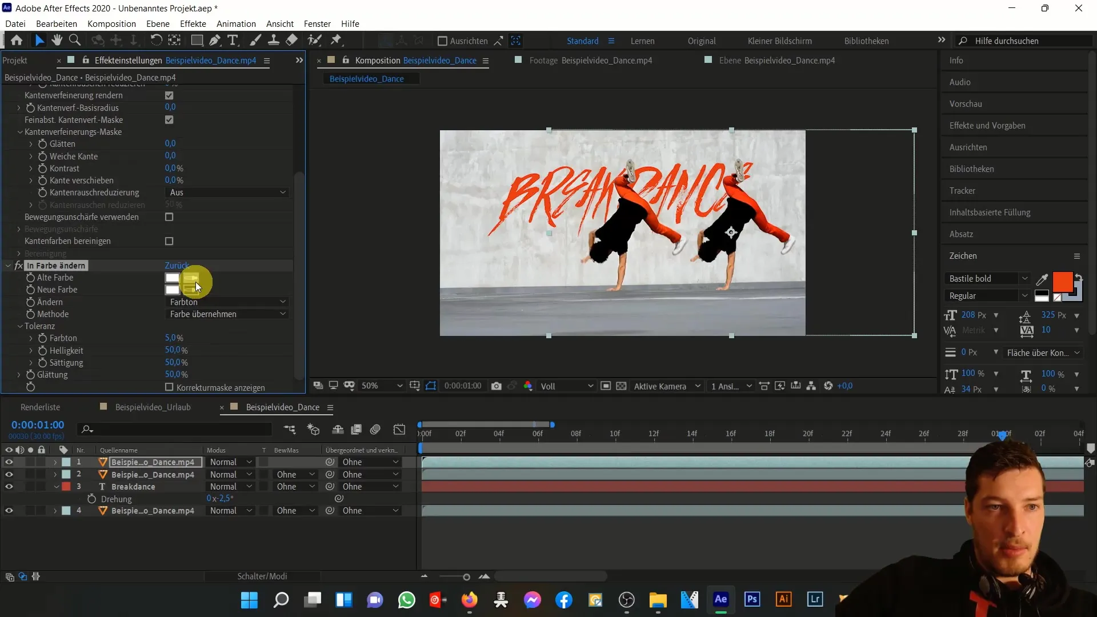Expand the Toleranz section in effects
Viewport: 1097px width, 617px height.
(x=21, y=326)
